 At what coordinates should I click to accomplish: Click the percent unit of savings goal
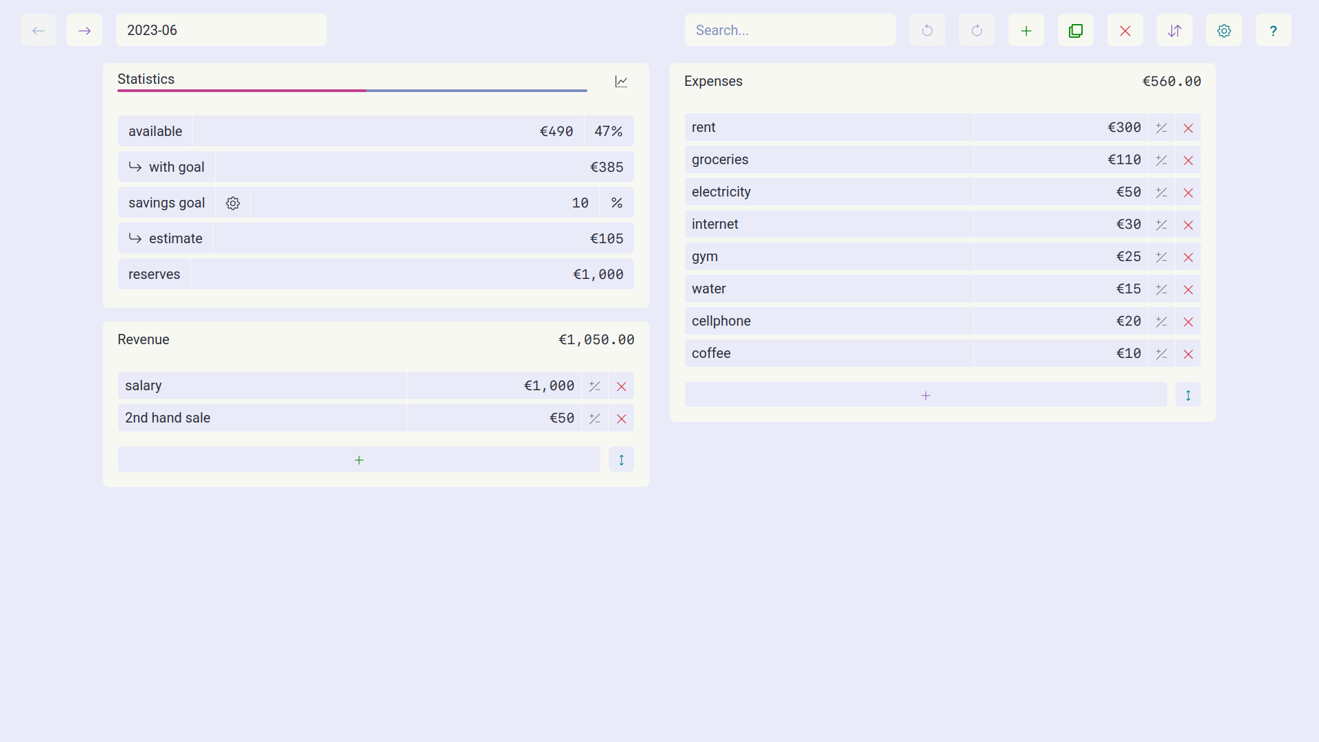point(617,203)
